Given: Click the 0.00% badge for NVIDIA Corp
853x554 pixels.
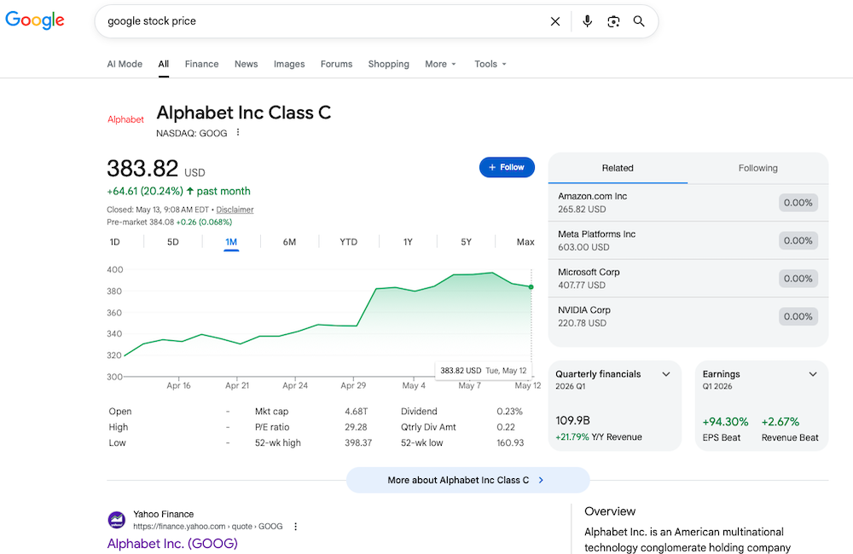Looking at the screenshot, I should pyautogui.click(x=798, y=316).
